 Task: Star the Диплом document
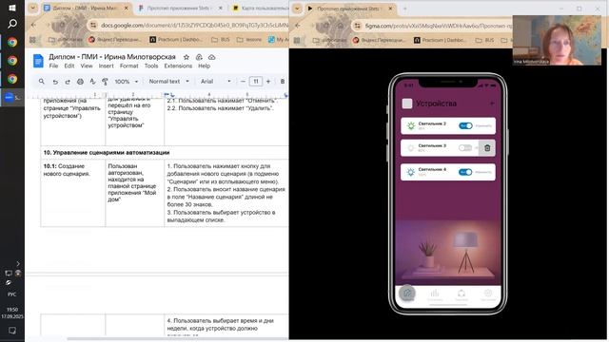(x=187, y=57)
